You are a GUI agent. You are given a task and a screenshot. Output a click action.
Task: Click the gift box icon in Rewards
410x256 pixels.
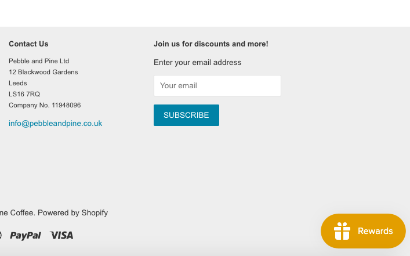tap(342, 231)
